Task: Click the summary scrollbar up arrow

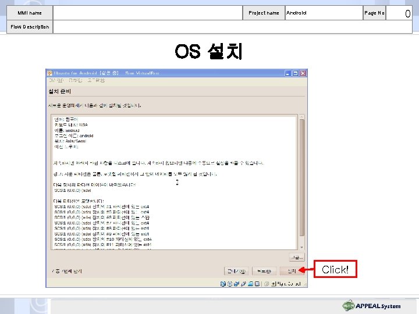Action: pyautogui.click(x=302, y=117)
